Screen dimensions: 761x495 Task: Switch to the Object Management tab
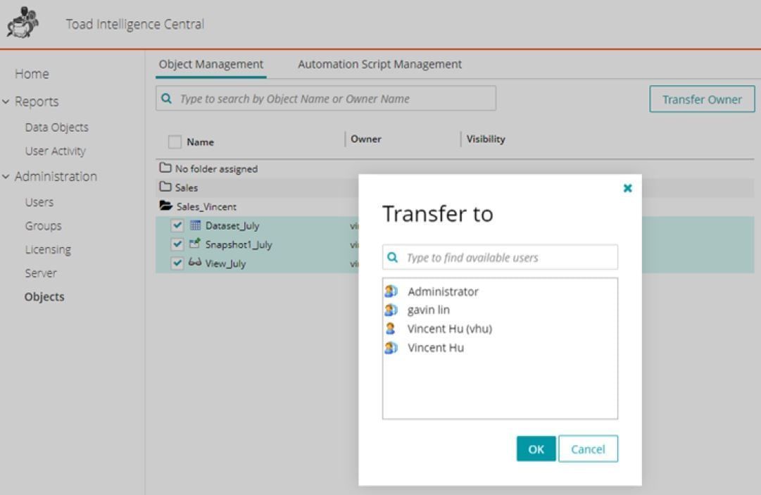point(211,64)
